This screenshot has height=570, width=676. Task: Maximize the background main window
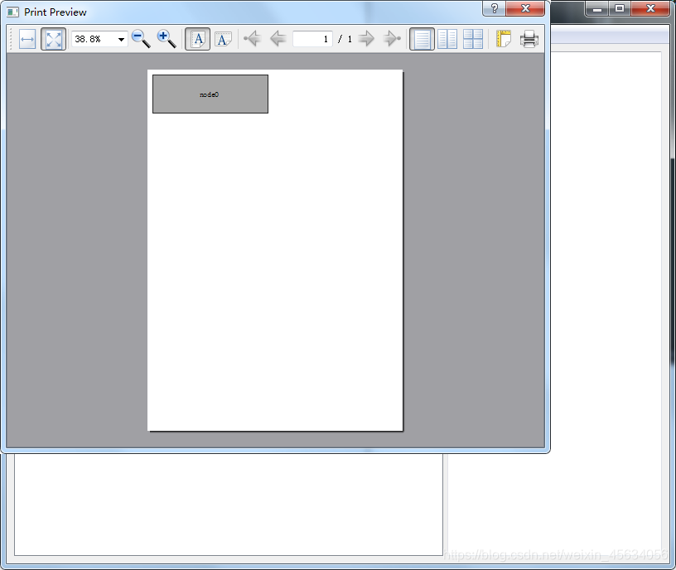[620, 8]
